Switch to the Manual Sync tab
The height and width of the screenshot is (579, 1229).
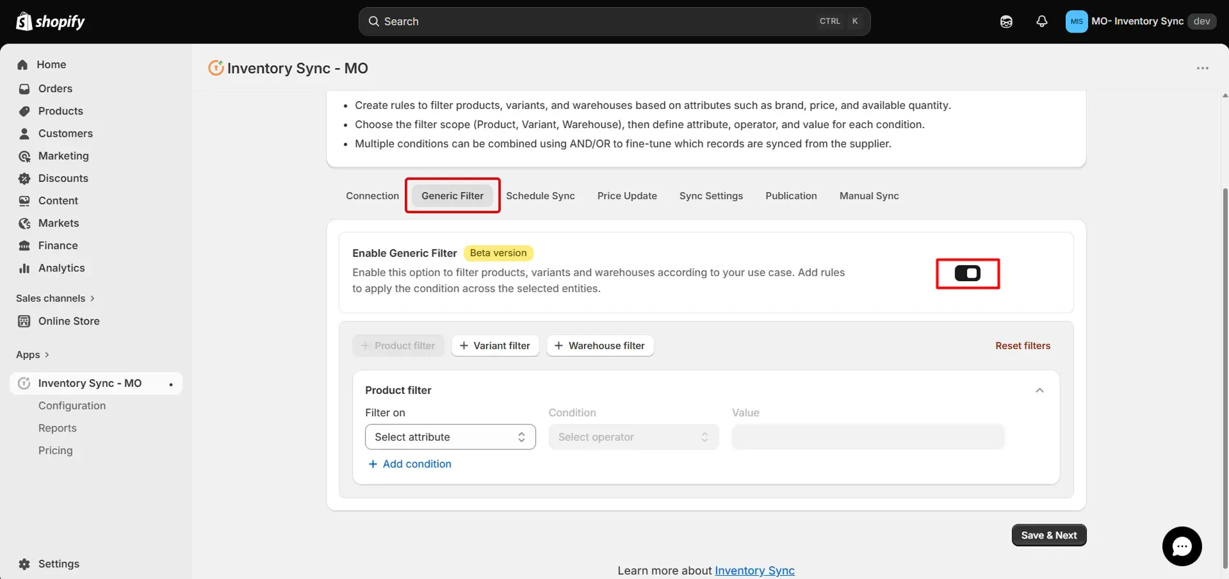point(869,196)
